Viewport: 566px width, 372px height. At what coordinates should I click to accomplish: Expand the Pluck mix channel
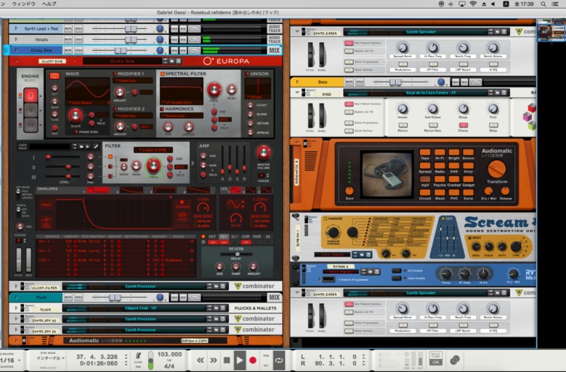click(16, 297)
